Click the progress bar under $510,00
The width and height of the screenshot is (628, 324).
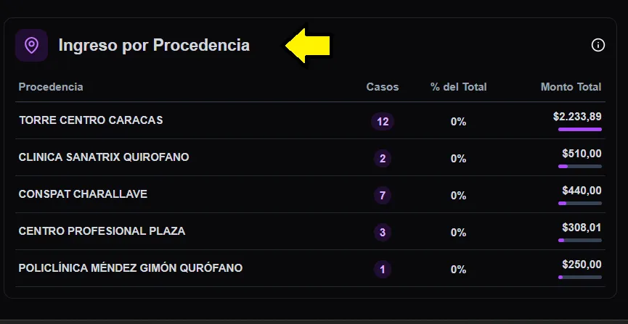click(x=579, y=167)
